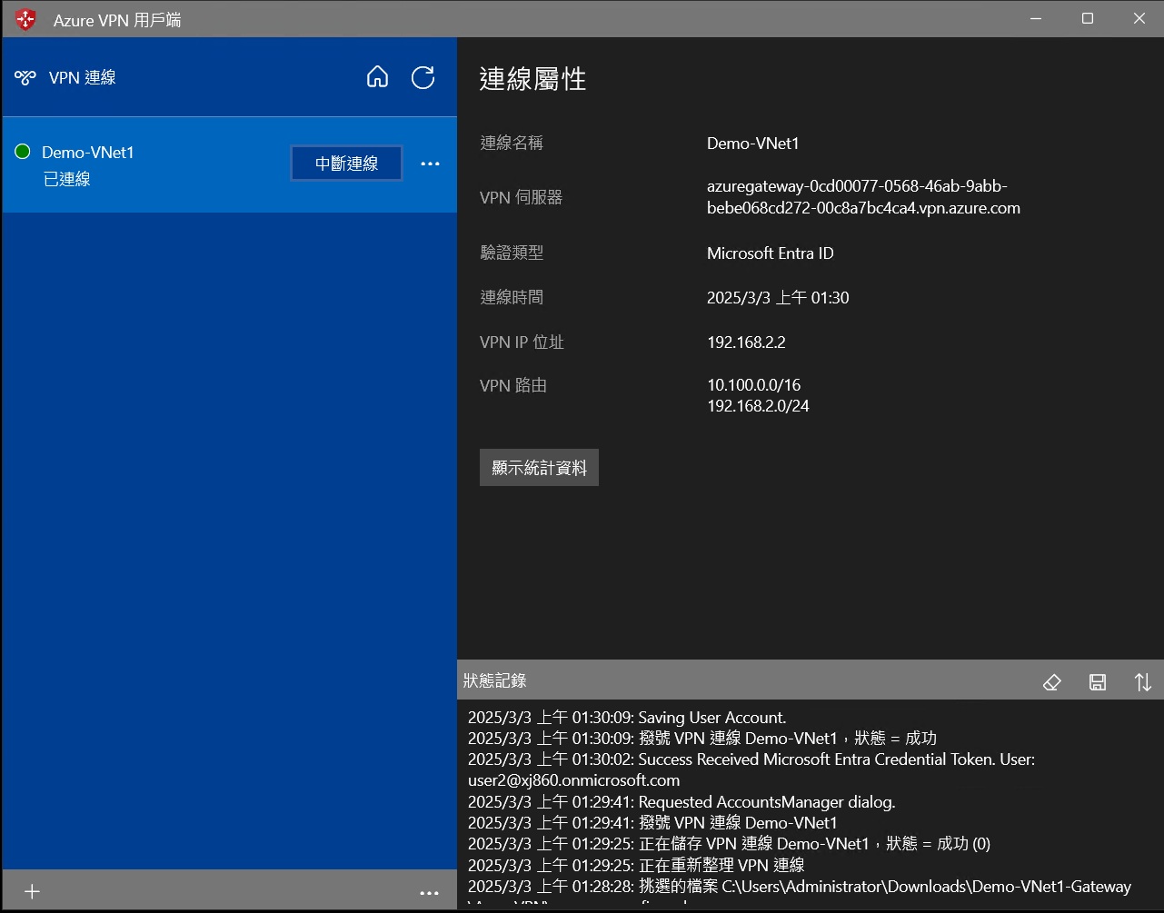Screen dimensions: 1164x913
Task: Disconnect using the 中斷連線 button
Action: tap(346, 164)
